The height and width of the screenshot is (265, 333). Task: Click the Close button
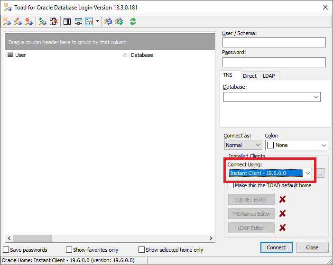coord(312,247)
